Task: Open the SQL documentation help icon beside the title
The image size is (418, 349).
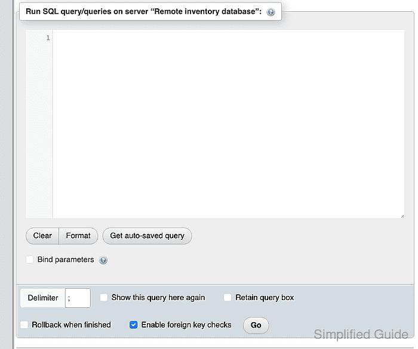Action: pos(271,12)
